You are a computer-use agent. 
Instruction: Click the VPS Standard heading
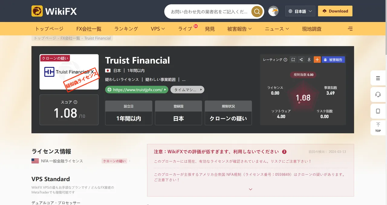[x=50, y=179]
